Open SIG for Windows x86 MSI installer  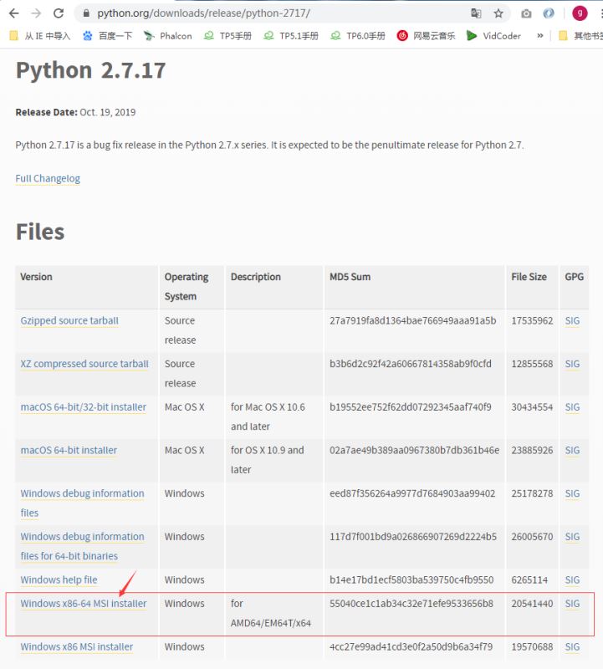pyautogui.click(x=572, y=646)
